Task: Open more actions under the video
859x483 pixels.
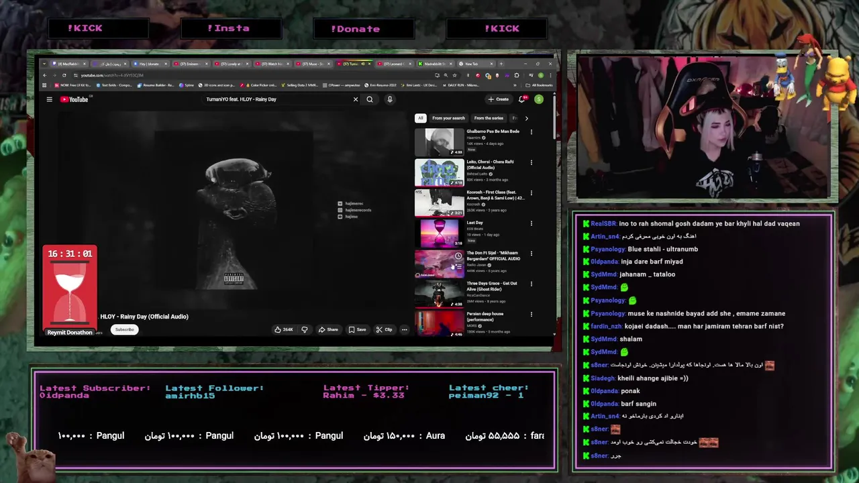Action: coord(404,329)
